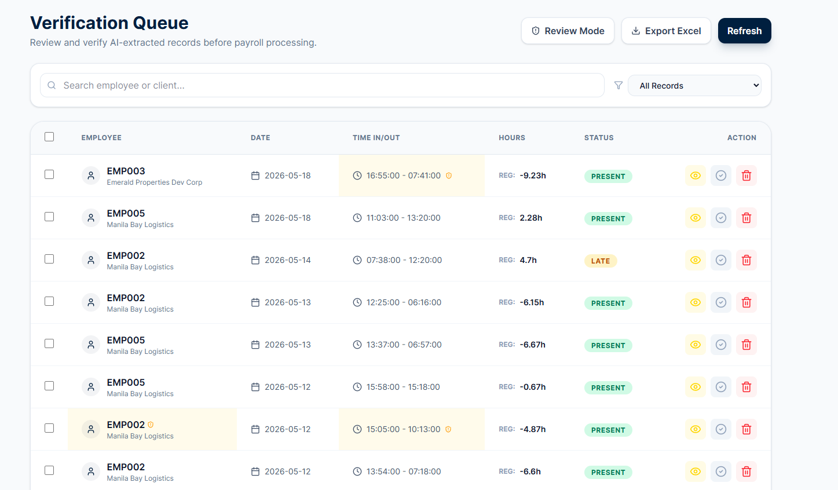Viewport: 838px width, 490px height.
Task: Click PRESENT badge in EMP003 row
Action: pos(608,177)
